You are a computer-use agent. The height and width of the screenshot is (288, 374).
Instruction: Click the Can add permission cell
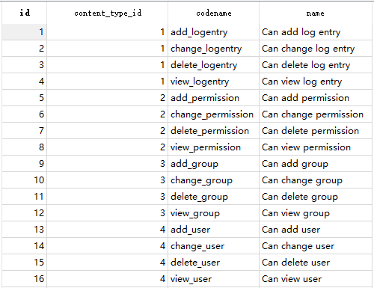316,98
